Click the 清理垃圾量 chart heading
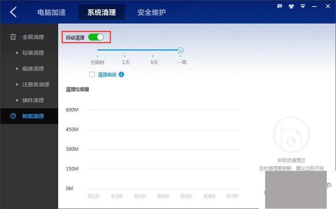This screenshot has width=336, height=209. (x=77, y=89)
